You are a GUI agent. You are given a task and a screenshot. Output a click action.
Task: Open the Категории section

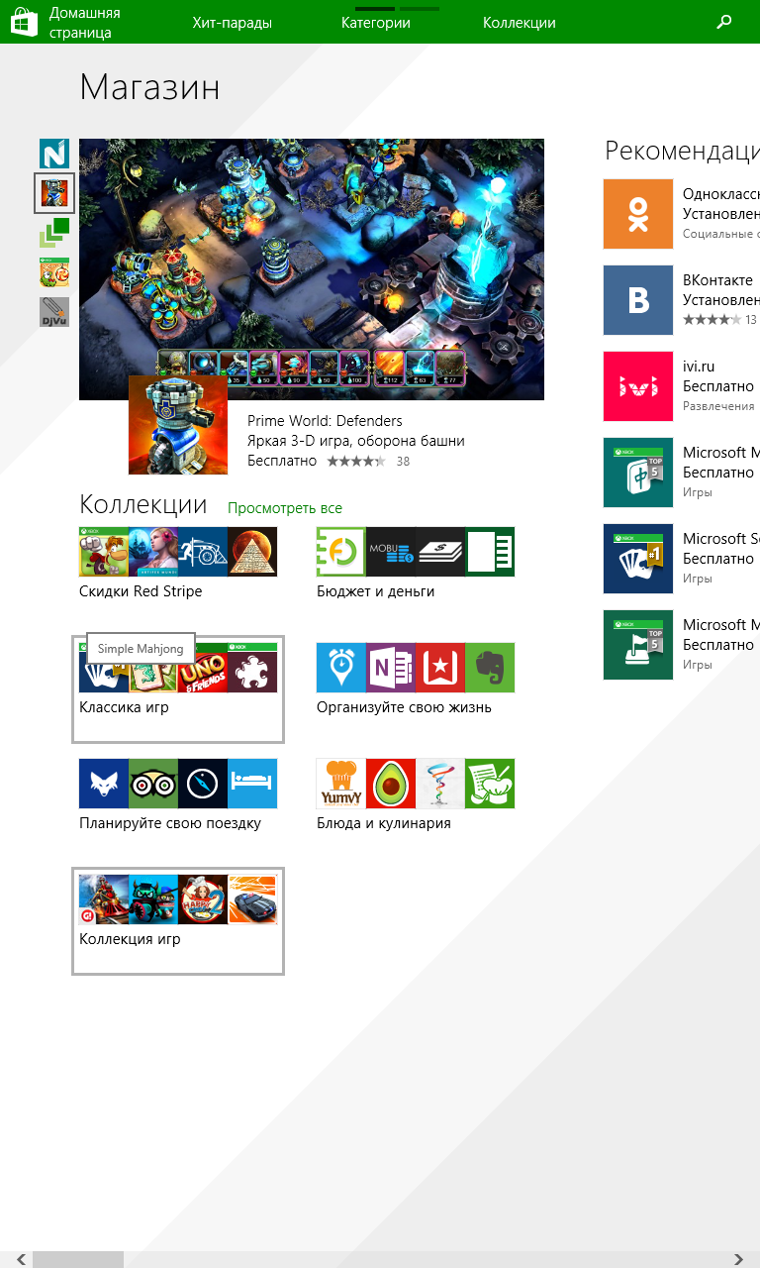pos(376,23)
